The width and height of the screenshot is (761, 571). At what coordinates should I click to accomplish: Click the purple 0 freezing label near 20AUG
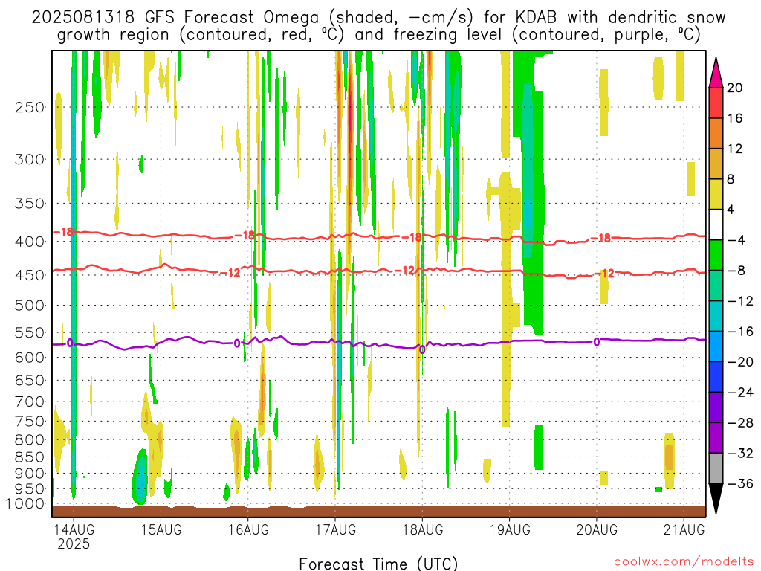(x=597, y=342)
